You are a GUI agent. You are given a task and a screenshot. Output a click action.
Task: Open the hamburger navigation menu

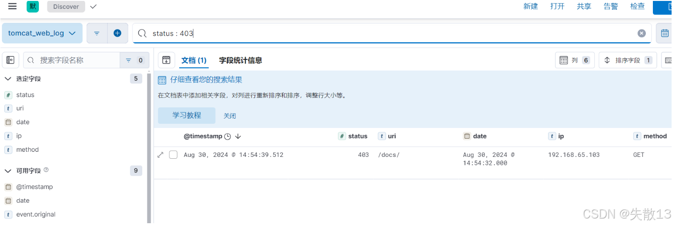click(x=13, y=6)
